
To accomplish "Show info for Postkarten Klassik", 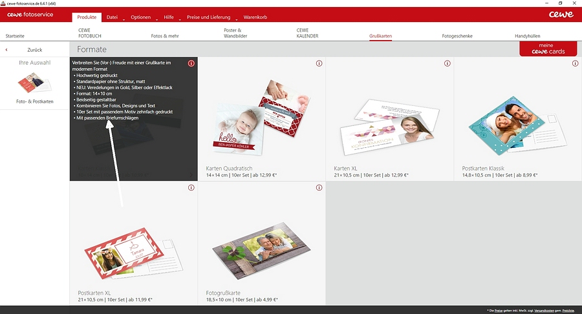I will 575,63.
